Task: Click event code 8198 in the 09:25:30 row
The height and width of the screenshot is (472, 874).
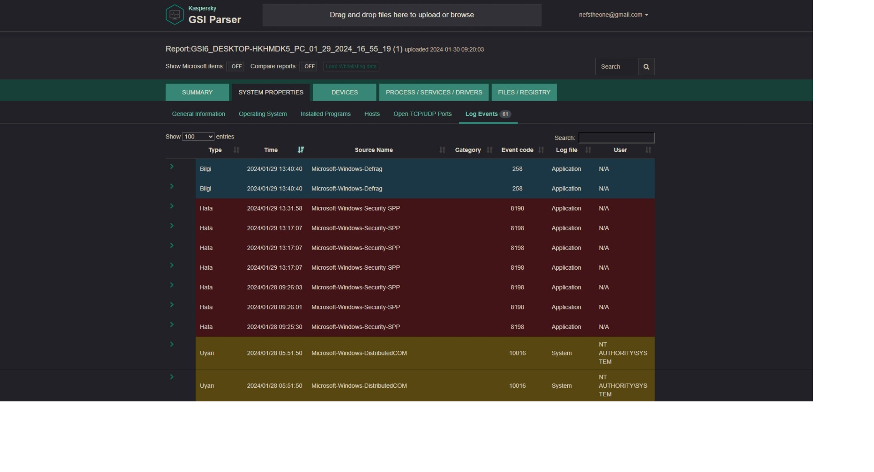Action: tap(517, 327)
